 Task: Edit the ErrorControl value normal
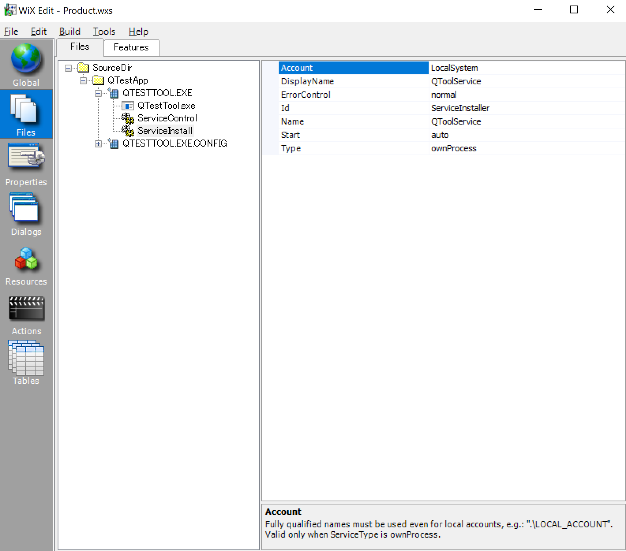(x=527, y=95)
